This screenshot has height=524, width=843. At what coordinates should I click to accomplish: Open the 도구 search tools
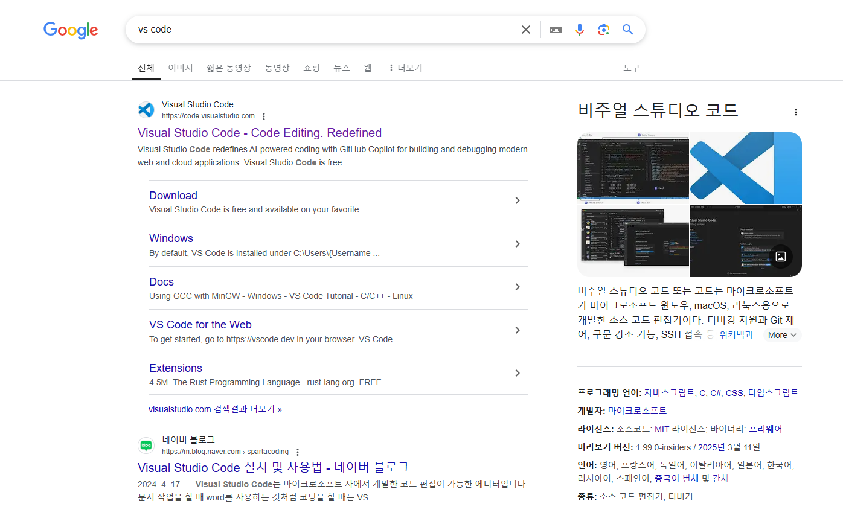632,68
